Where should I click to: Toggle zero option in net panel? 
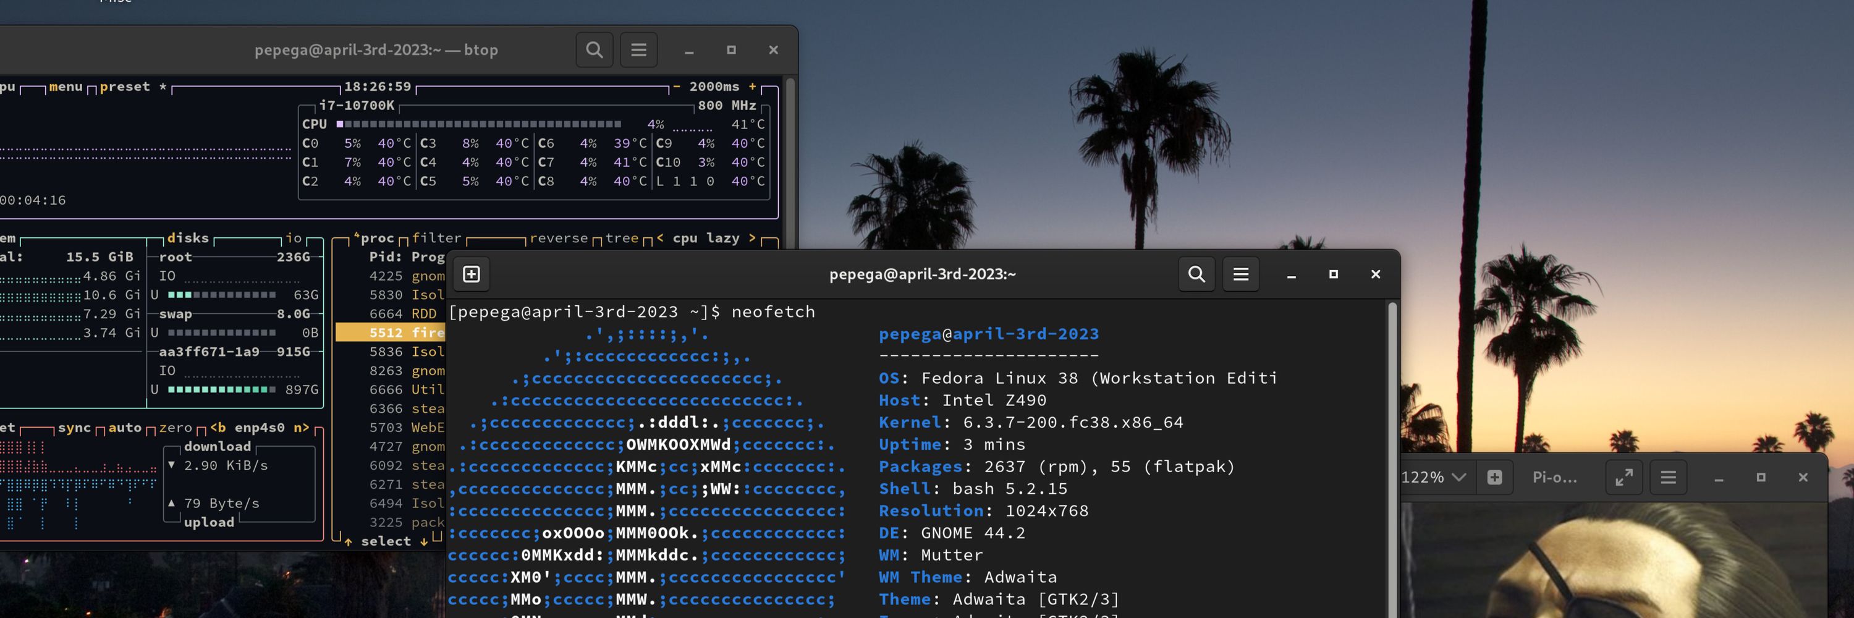coord(176,428)
